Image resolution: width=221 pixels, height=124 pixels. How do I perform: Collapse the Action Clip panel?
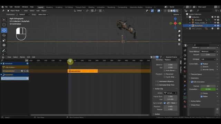[x=159, y=89]
